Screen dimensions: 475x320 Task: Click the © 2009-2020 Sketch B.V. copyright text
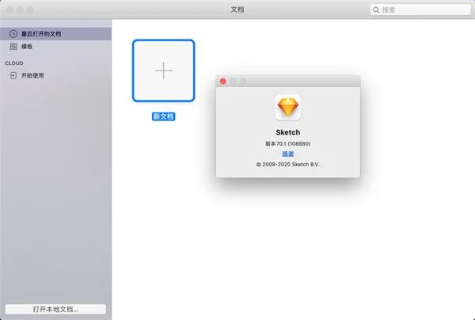[288, 164]
